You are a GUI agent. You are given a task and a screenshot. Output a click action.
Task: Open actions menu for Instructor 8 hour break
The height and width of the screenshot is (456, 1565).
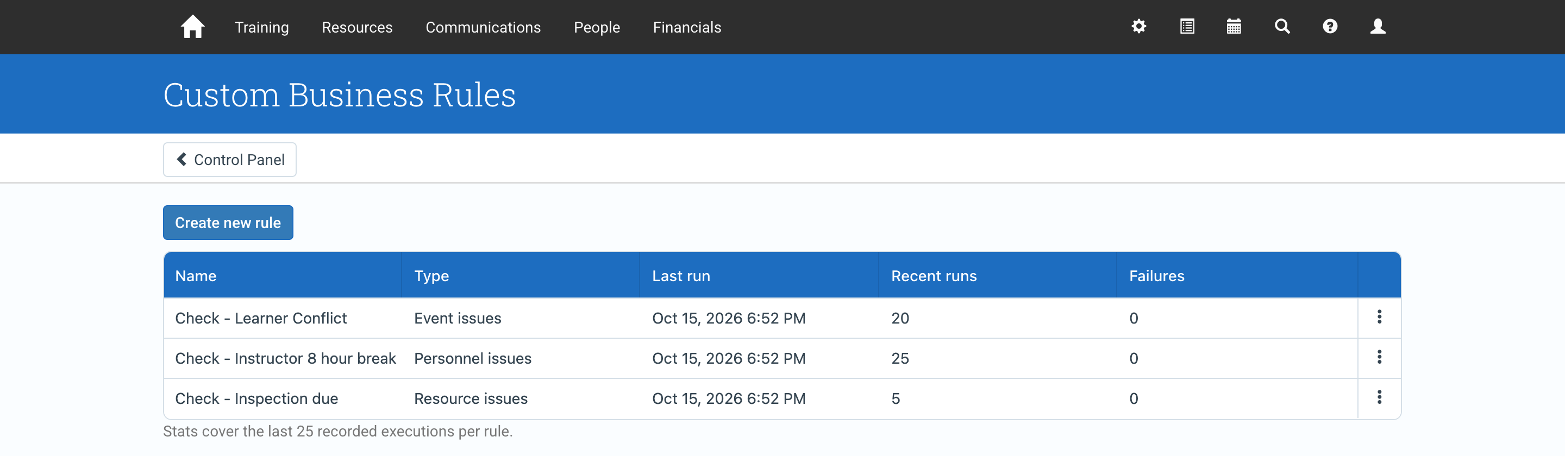[1379, 357]
